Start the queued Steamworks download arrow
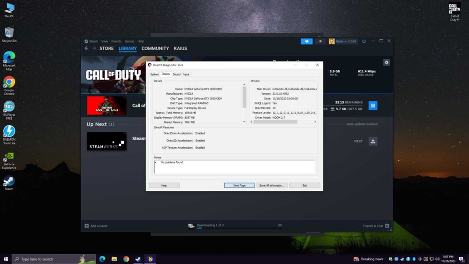The width and height of the screenshot is (469, 264). click(373, 141)
